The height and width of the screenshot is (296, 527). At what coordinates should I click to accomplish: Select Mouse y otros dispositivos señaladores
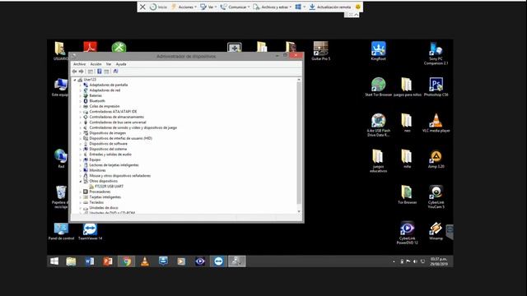pos(119,176)
